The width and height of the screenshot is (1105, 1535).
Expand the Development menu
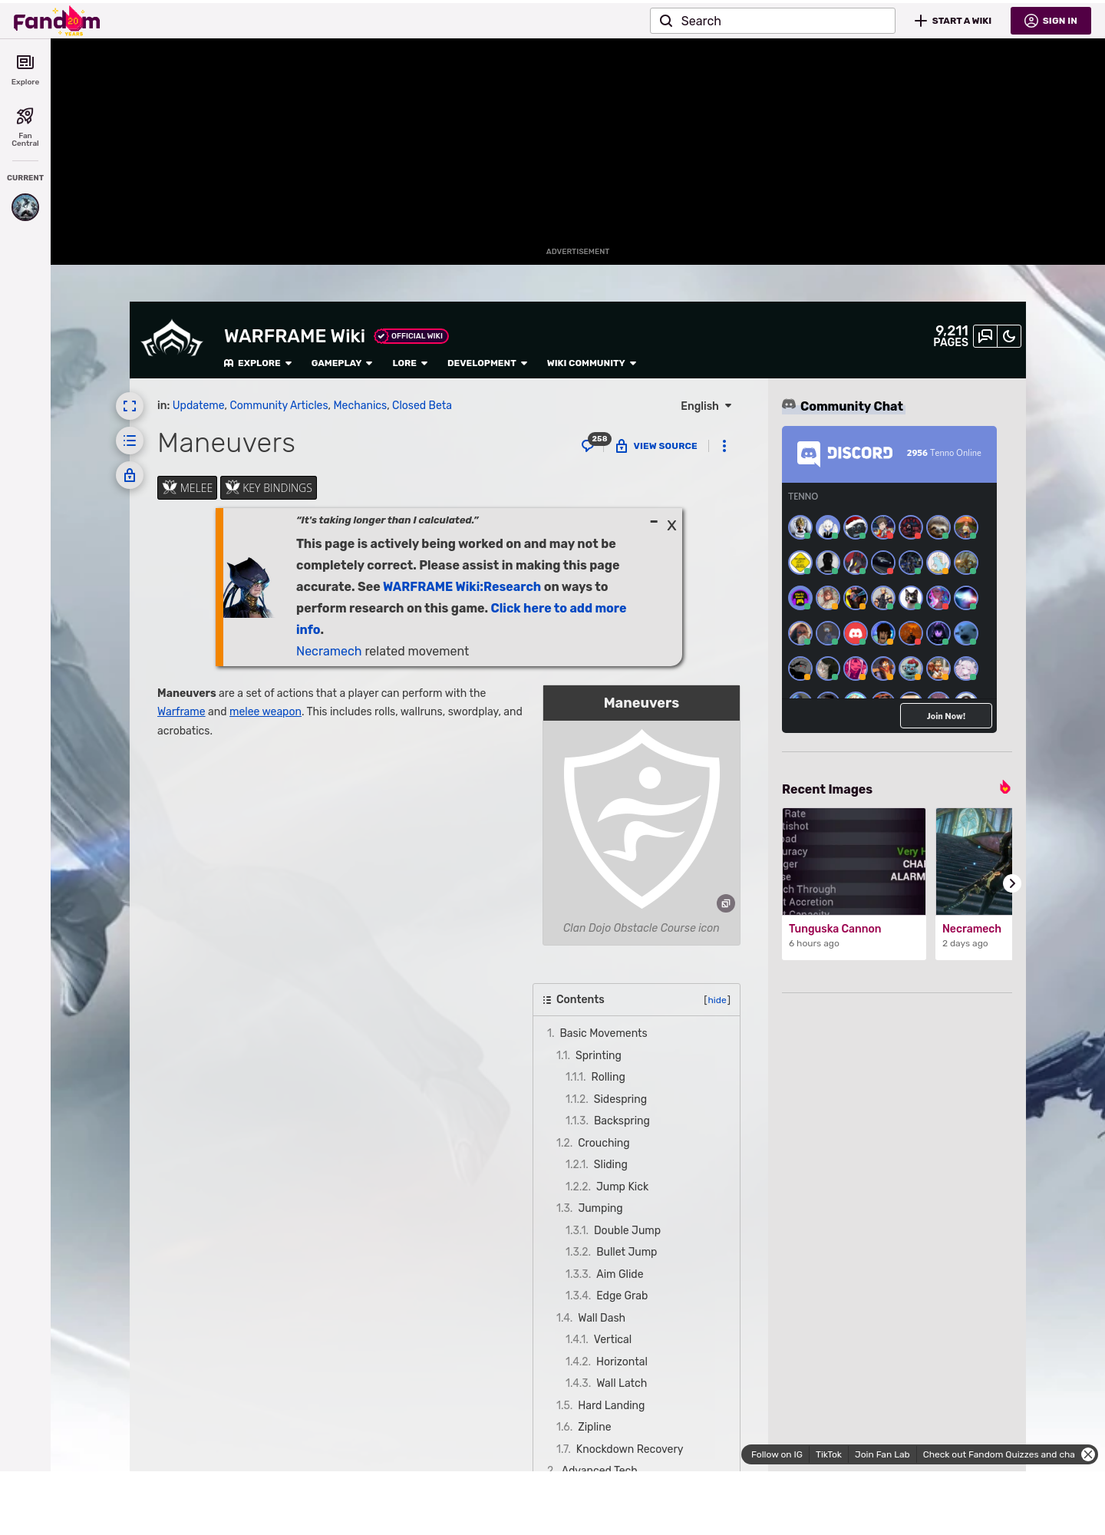tap(487, 363)
